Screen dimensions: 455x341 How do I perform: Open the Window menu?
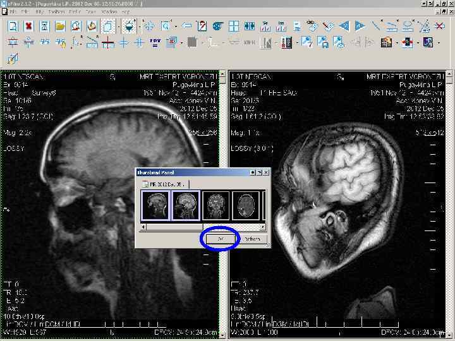[109, 12]
